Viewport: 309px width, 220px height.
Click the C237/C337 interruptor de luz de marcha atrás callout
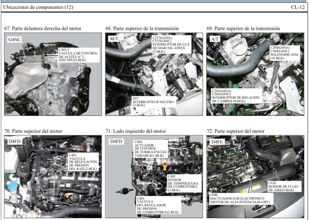171,44
